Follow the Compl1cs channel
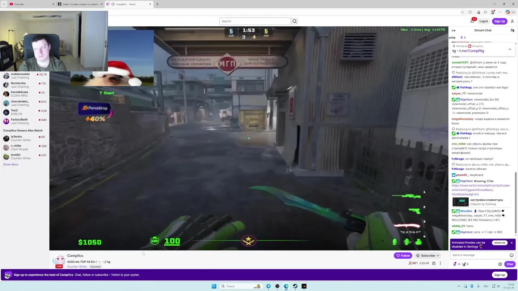Viewport: 518px width, 291px height. coord(403,255)
